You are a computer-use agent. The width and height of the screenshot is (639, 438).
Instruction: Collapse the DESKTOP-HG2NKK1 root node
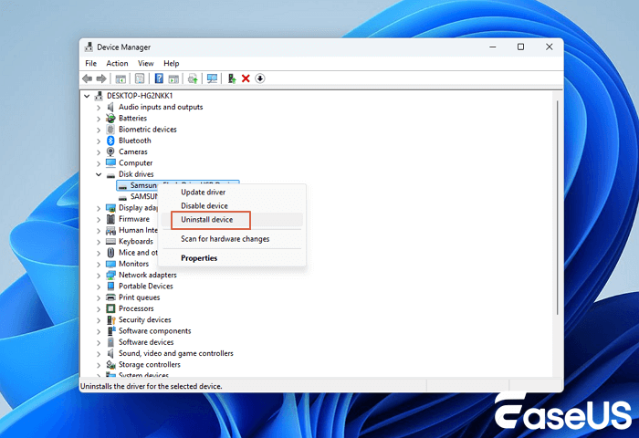click(x=87, y=96)
